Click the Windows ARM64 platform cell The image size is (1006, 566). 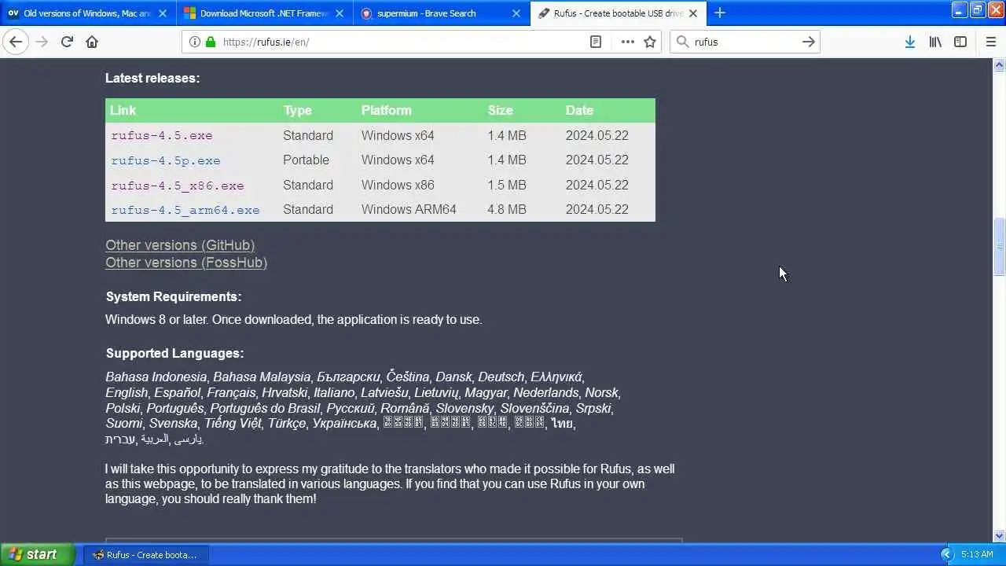click(x=409, y=210)
